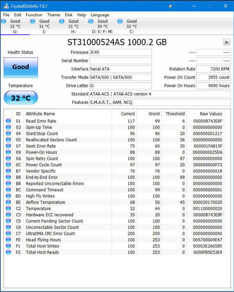Viewport: 234px width, 292px height.
Task: Click the pin icon in the title bar
Action: click(170, 6)
